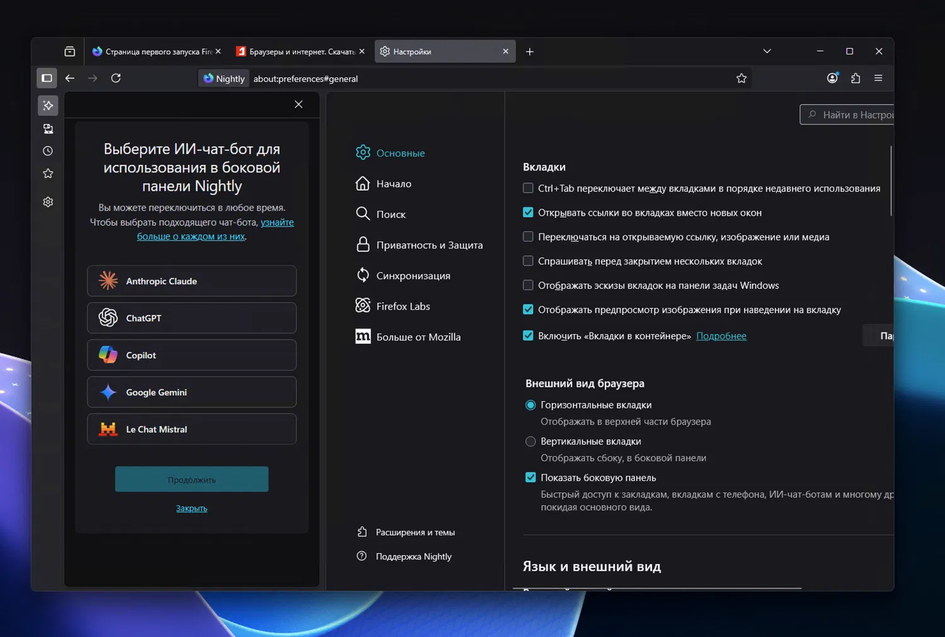Open the 'Firefox Labs' settings category
This screenshot has width=945, height=637.
click(x=393, y=306)
